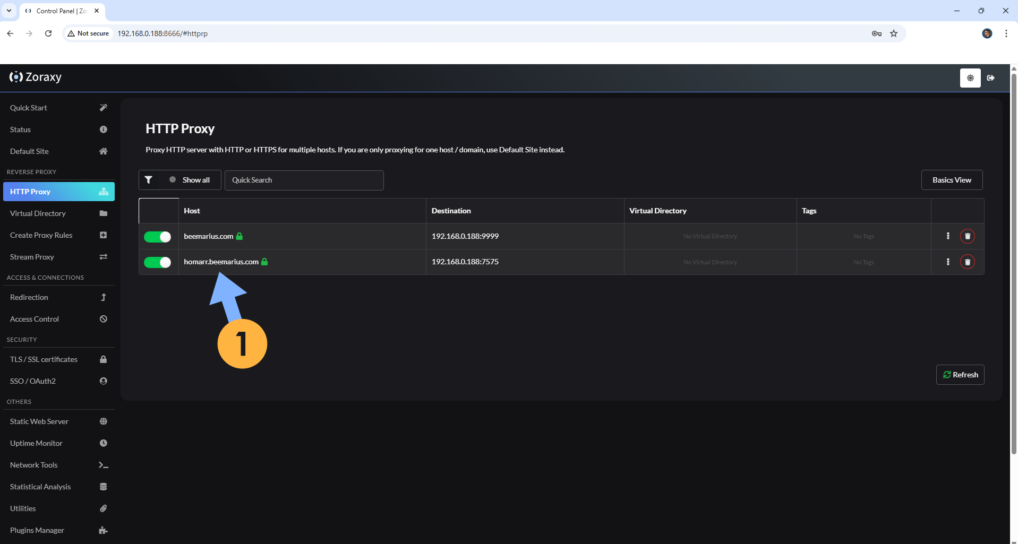The image size is (1018, 544).
Task: Disable the homarr.beemarius.com proxy toggle
Action: [x=158, y=262]
